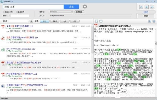The height and width of the screenshot is (100, 157).
Task: Click the preview pane vertical scrollbar thumb
Action: pos(156,43)
